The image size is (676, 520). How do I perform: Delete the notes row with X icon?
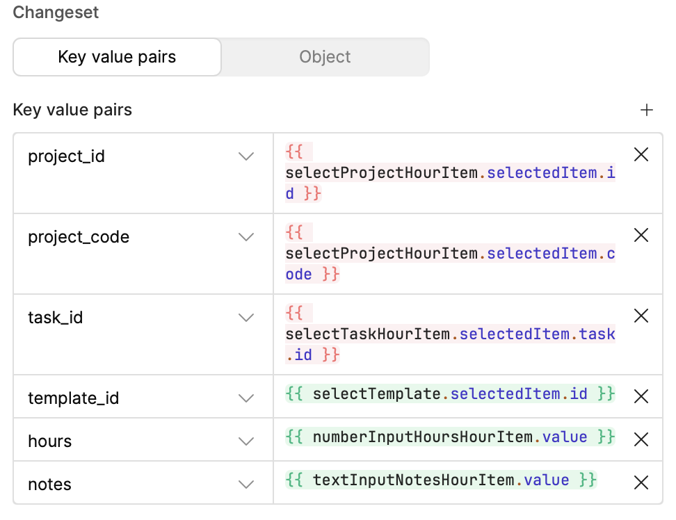(641, 482)
